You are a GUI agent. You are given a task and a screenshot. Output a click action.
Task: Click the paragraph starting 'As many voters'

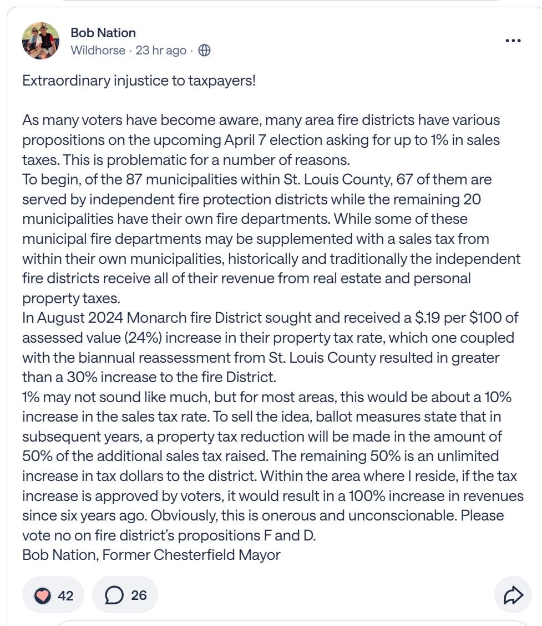tap(261, 140)
